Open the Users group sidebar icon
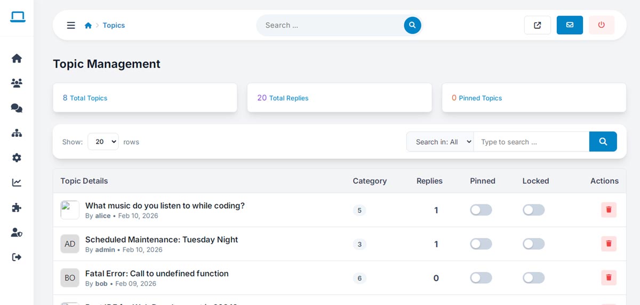 click(17, 83)
